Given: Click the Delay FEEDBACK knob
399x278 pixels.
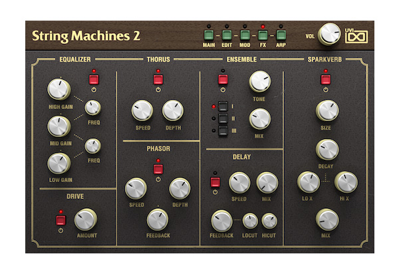Looking at the screenshot, I should [x=222, y=221].
